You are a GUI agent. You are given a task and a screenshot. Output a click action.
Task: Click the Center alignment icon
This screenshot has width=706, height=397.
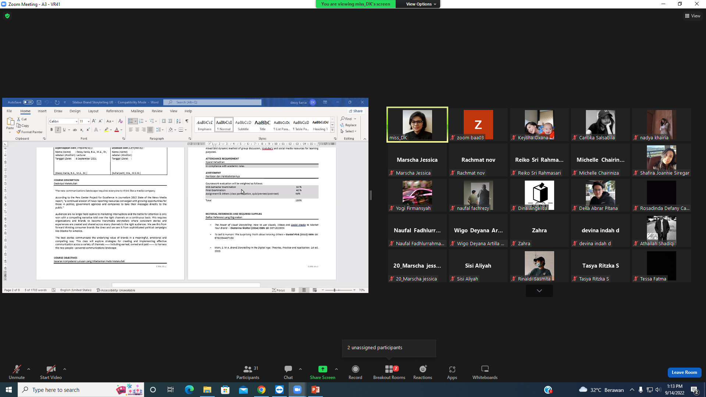[x=137, y=130]
